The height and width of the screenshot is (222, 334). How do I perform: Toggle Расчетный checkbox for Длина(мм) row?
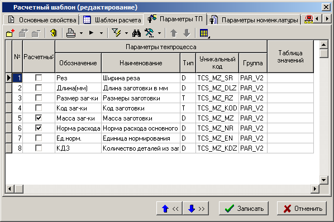(x=39, y=88)
